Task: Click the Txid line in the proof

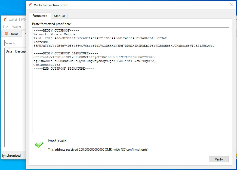Action: 100,38
